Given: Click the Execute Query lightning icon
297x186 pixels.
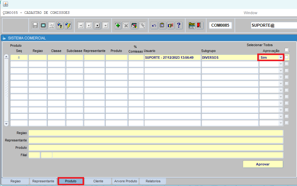Looking at the screenshot, I should tap(68, 25).
